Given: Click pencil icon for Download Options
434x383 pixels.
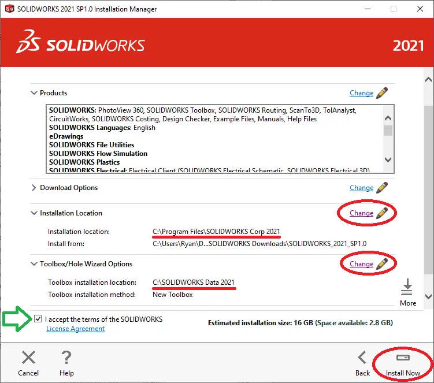Looking at the screenshot, I should (382, 187).
